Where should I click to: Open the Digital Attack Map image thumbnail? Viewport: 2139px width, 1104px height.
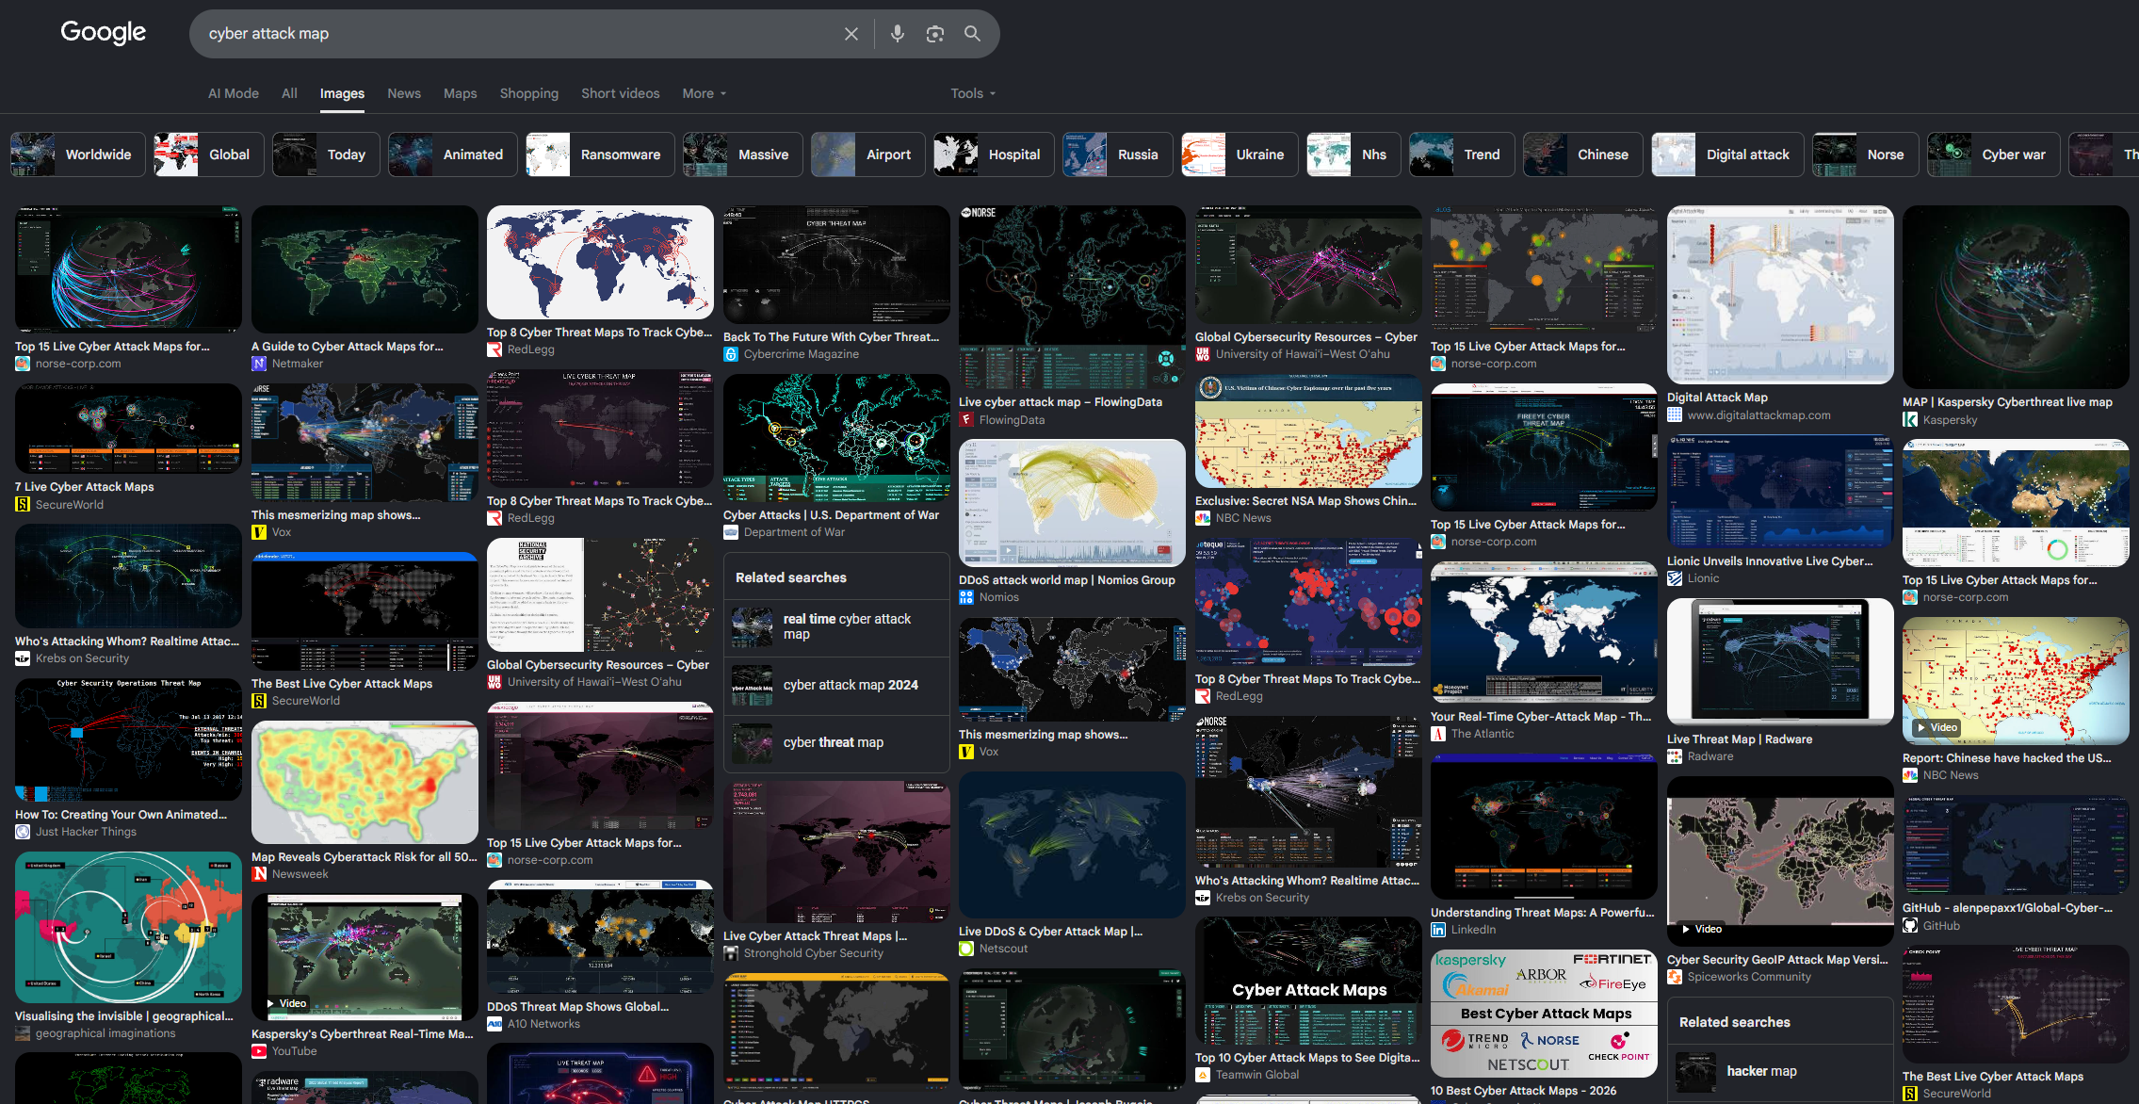coord(1780,295)
